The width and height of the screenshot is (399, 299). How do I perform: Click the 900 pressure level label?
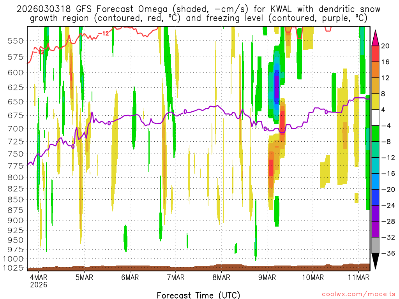[x=16, y=220]
